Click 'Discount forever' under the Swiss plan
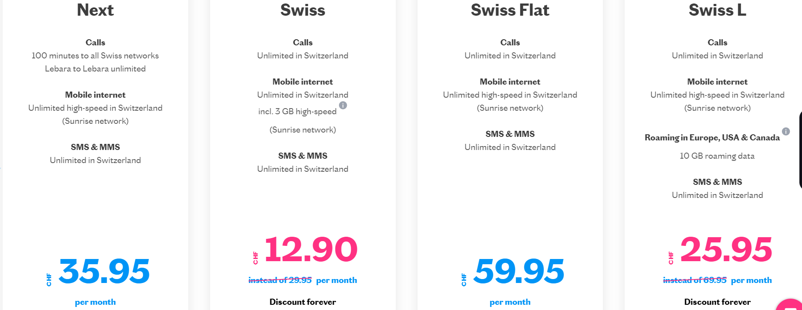Screen dimensions: 802x310 coord(303,302)
